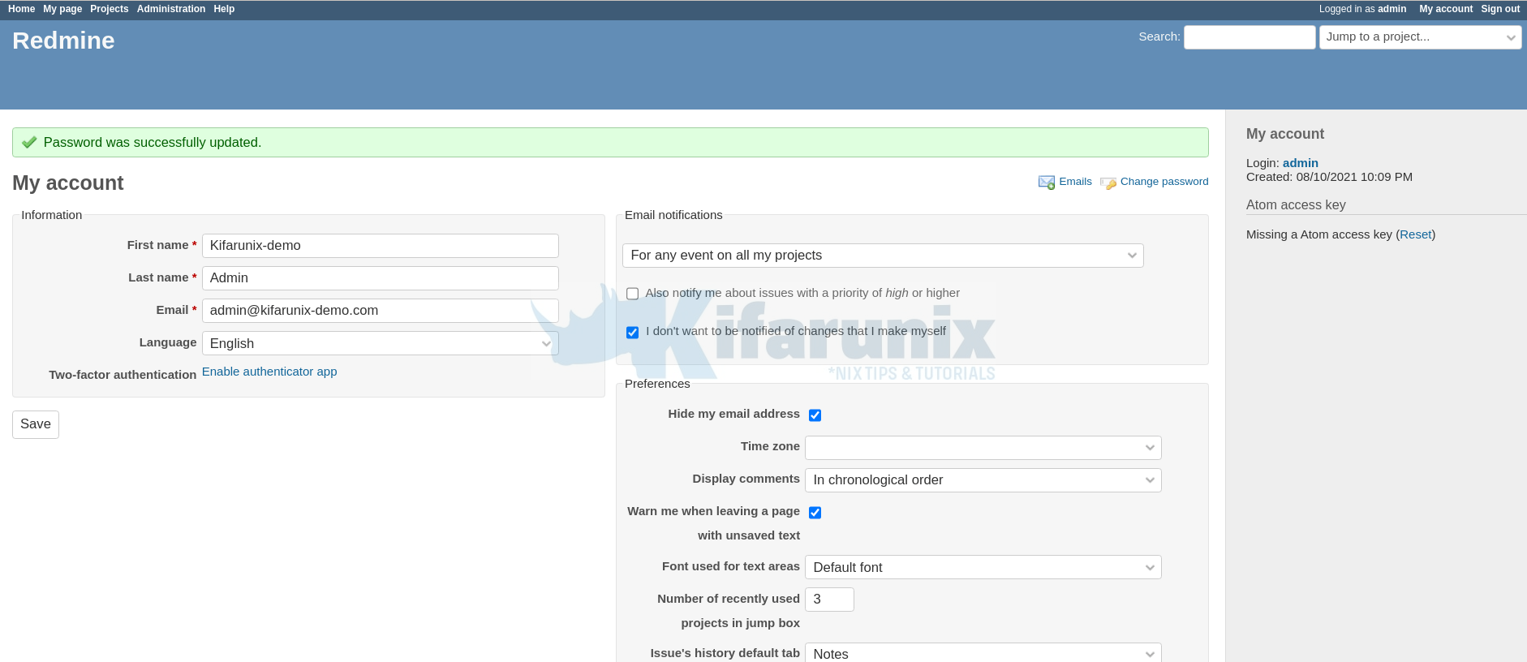Screen dimensions: 1527x662
Task: Click the Emails link
Action: pyautogui.click(x=1075, y=182)
